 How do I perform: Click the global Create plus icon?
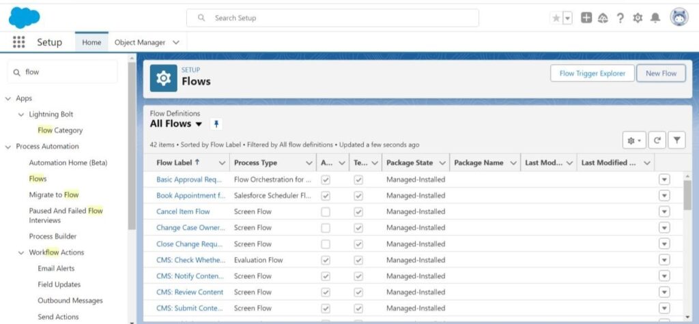coord(586,18)
